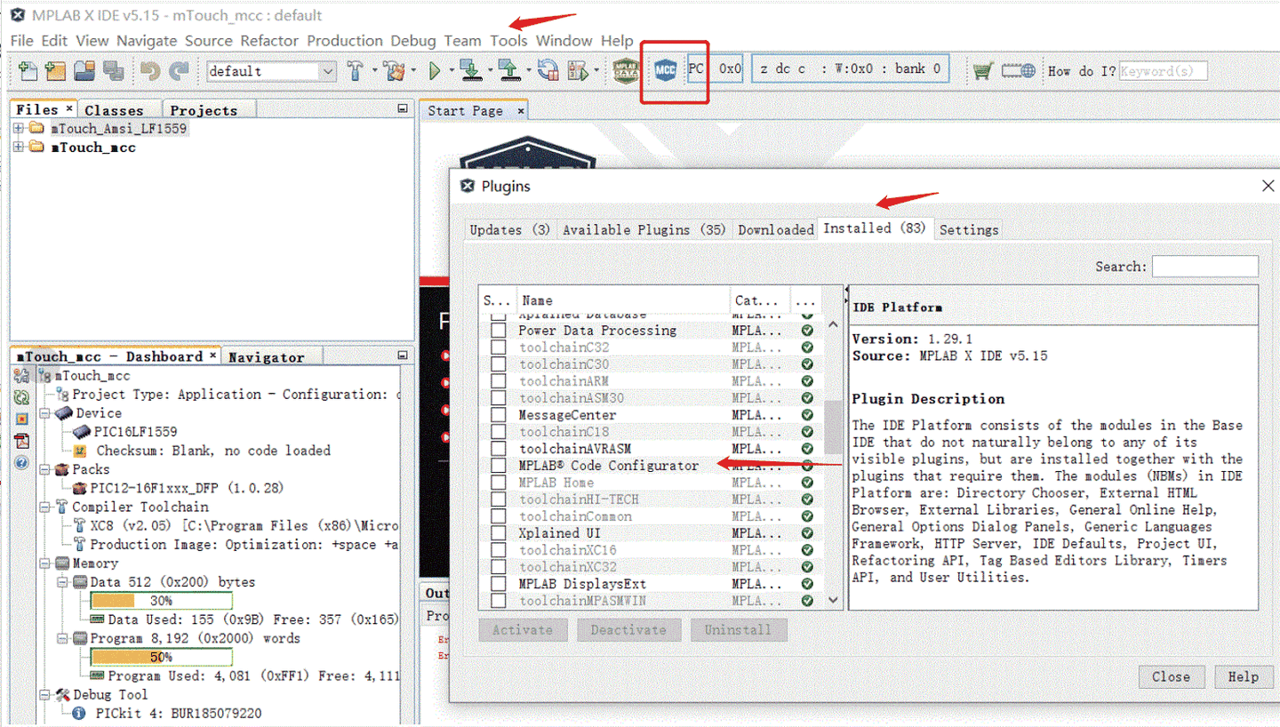Click the Build Project hammer icon
Viewport: 1280px width, 727px height.
click(356, 70)
